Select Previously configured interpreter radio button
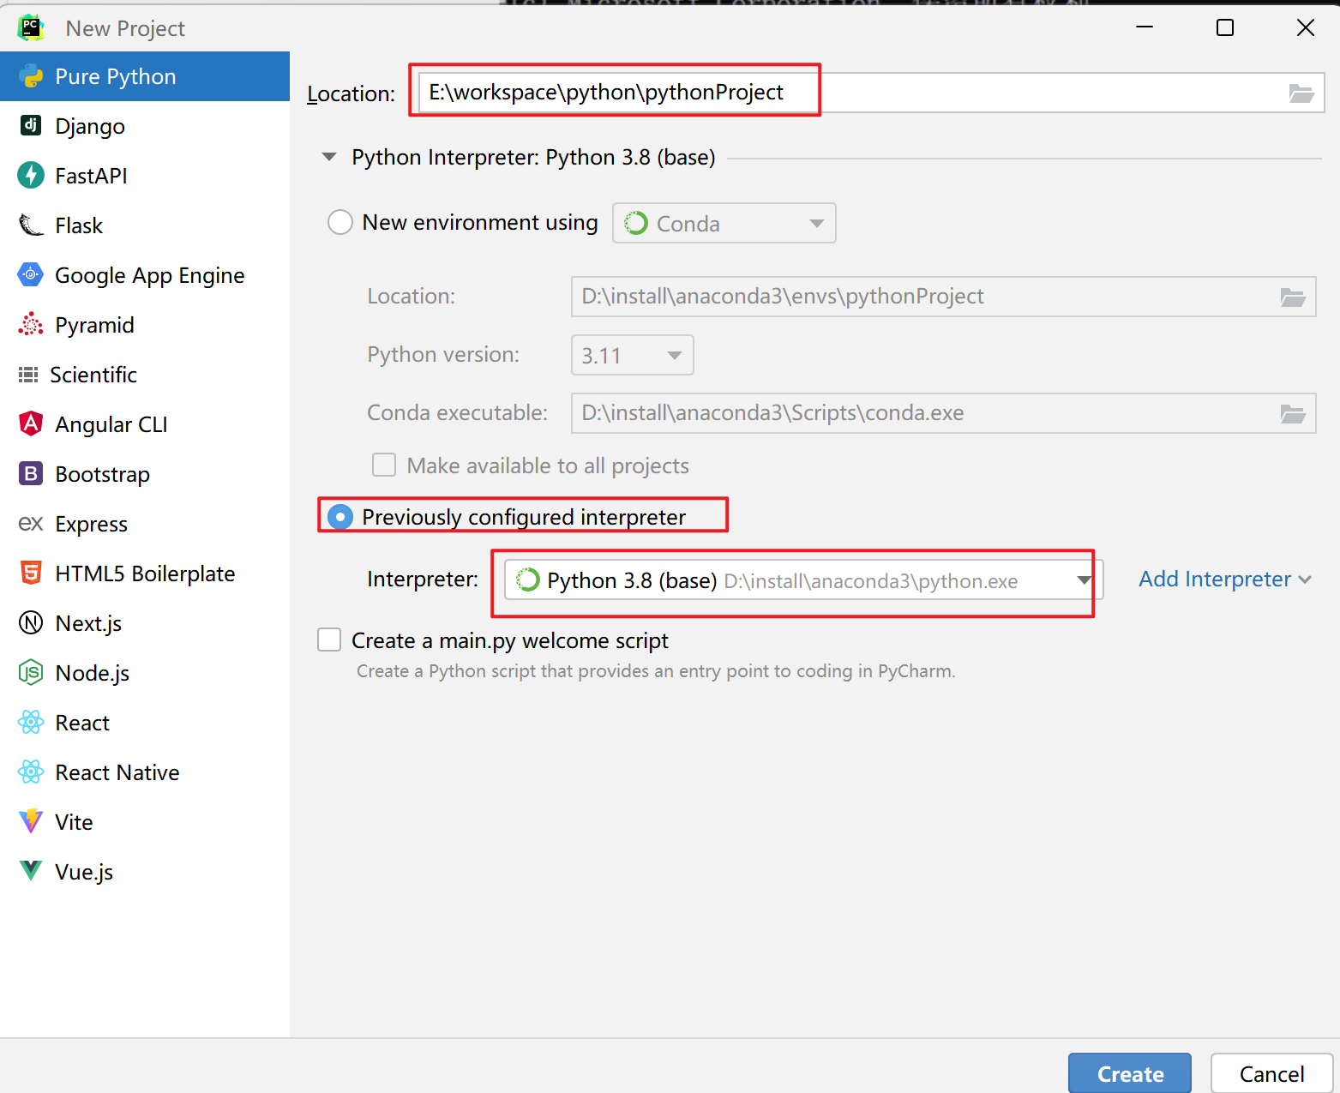1340x1093 pixels. [x=340, y=517]
